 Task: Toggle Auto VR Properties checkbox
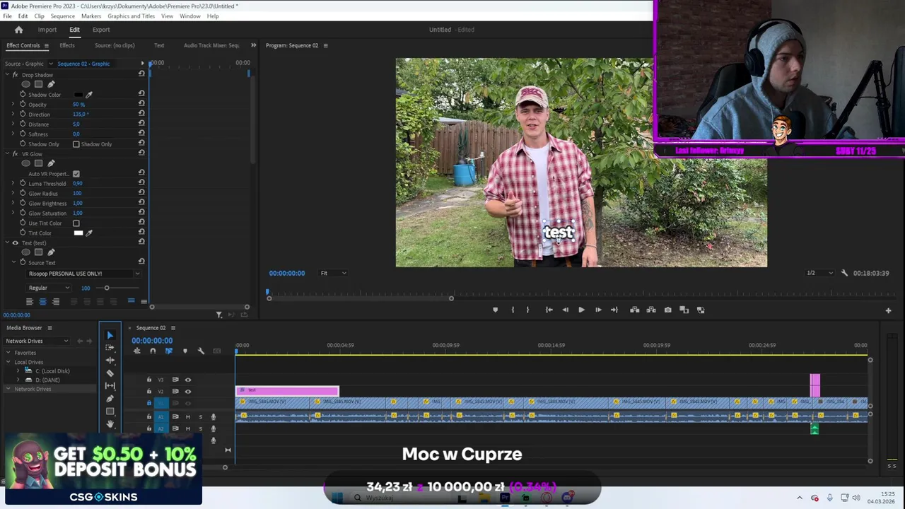(x=76, y=174)
